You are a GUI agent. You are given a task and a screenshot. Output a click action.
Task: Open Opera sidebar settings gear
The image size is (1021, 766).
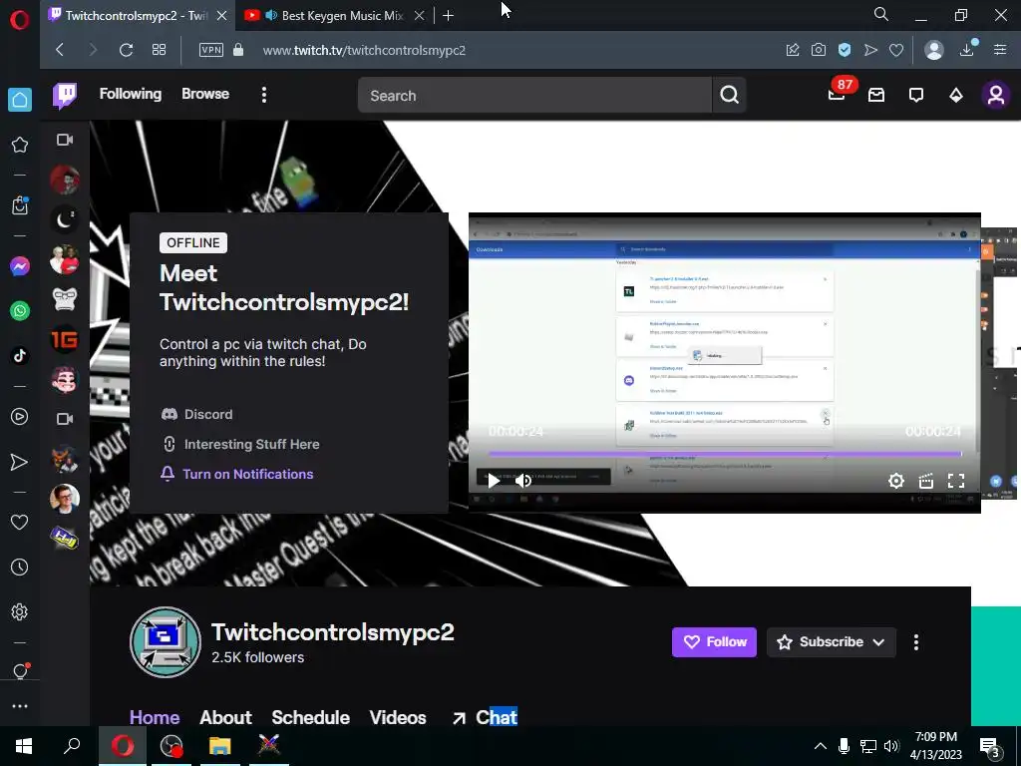point(20,611)
